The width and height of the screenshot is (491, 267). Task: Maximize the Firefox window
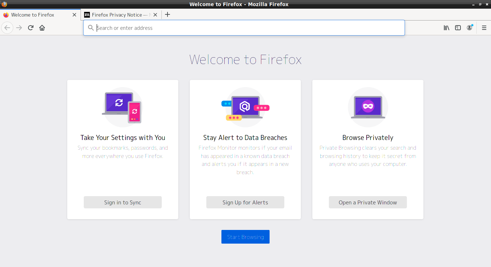[480, 4]
